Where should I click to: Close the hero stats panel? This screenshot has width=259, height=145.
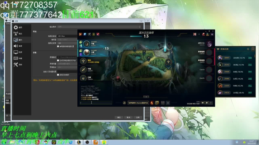click(253, 49)
